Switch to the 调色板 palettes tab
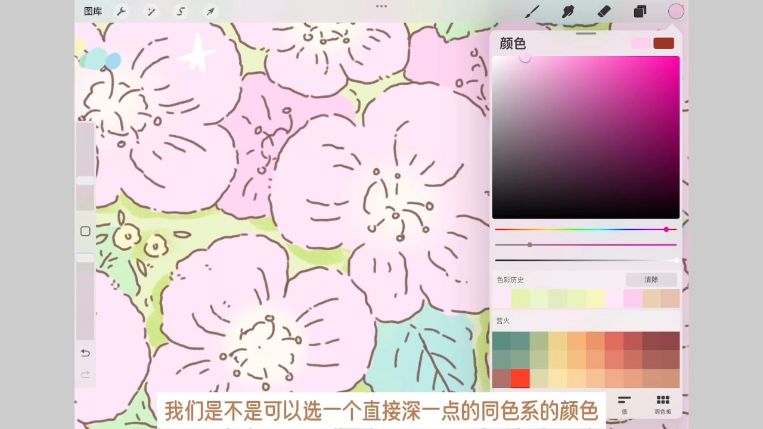Viewport: 763px width, 429px height. point(663,403)
